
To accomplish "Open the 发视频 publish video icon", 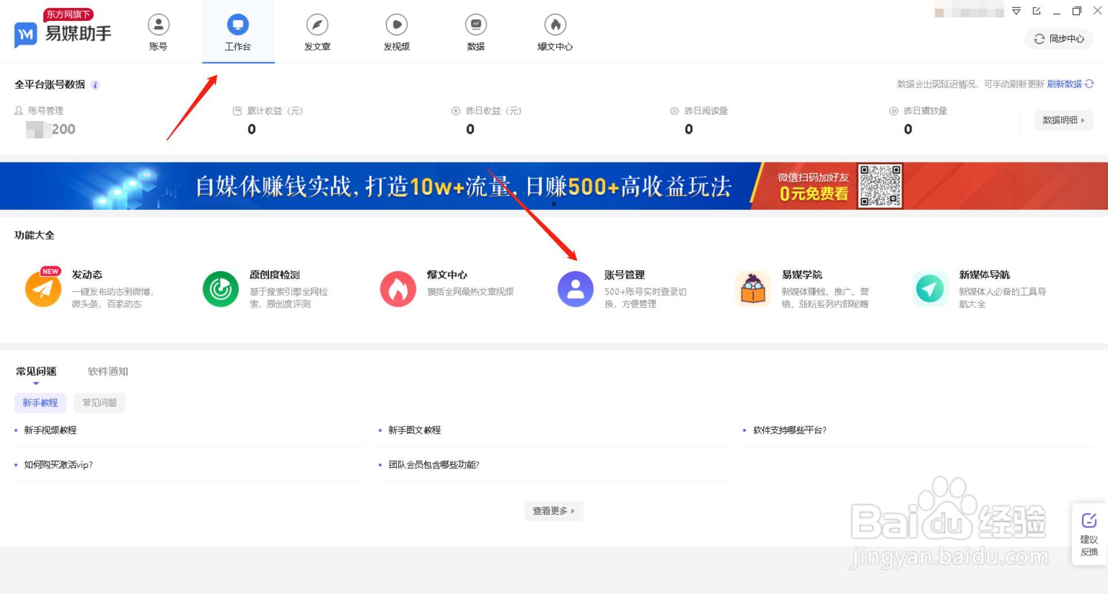I will [x=396, y=25].
